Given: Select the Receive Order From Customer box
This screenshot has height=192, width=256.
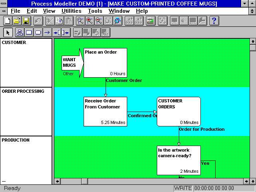Looking at the screenshot, I should point(106,112).
